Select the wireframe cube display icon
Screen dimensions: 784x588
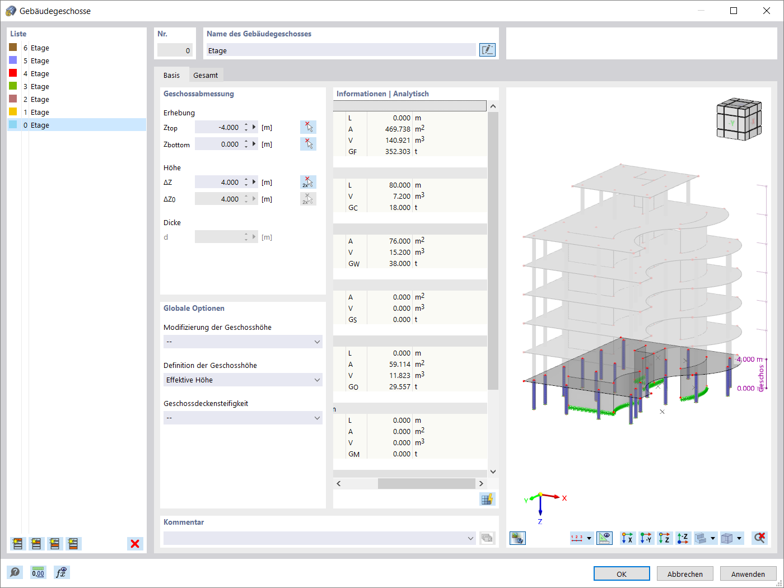[x=727, y=538]
